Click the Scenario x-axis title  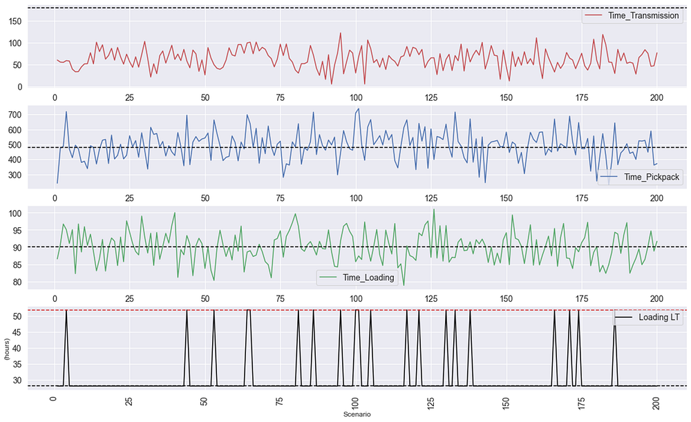pyautogui.click(x=357, y=414)
